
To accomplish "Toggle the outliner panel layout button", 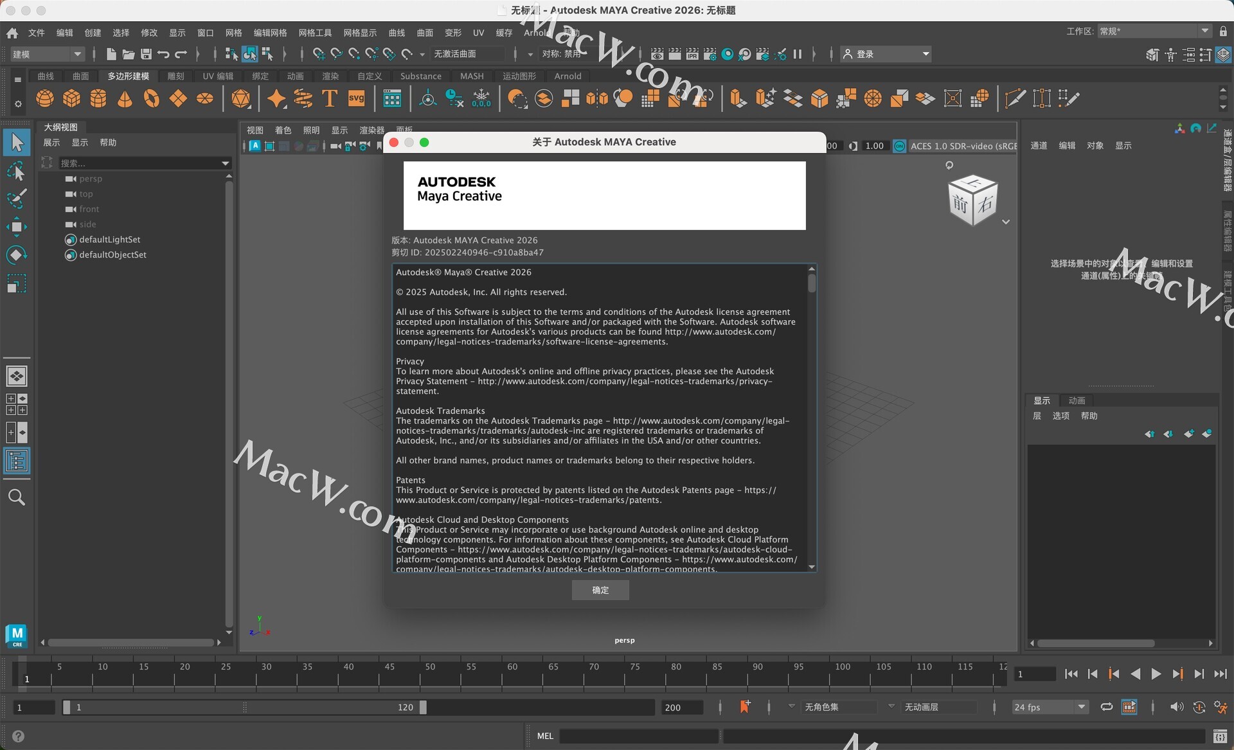I will [x=17, y=461].
